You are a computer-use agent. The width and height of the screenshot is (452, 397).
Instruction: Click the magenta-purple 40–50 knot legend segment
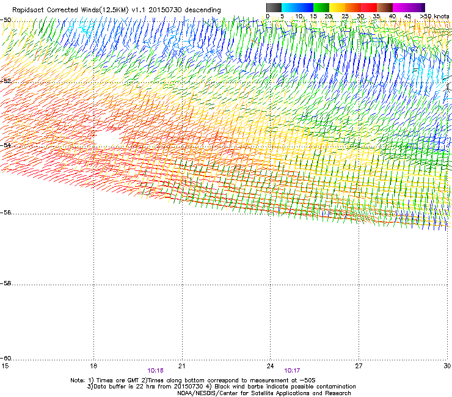pyautogui.click(x=409, y=7)
